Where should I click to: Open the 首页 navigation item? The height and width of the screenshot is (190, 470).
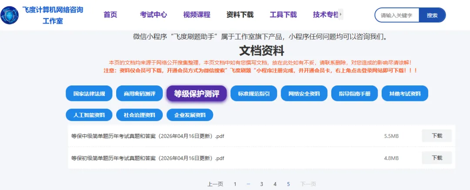pos(110,15)
